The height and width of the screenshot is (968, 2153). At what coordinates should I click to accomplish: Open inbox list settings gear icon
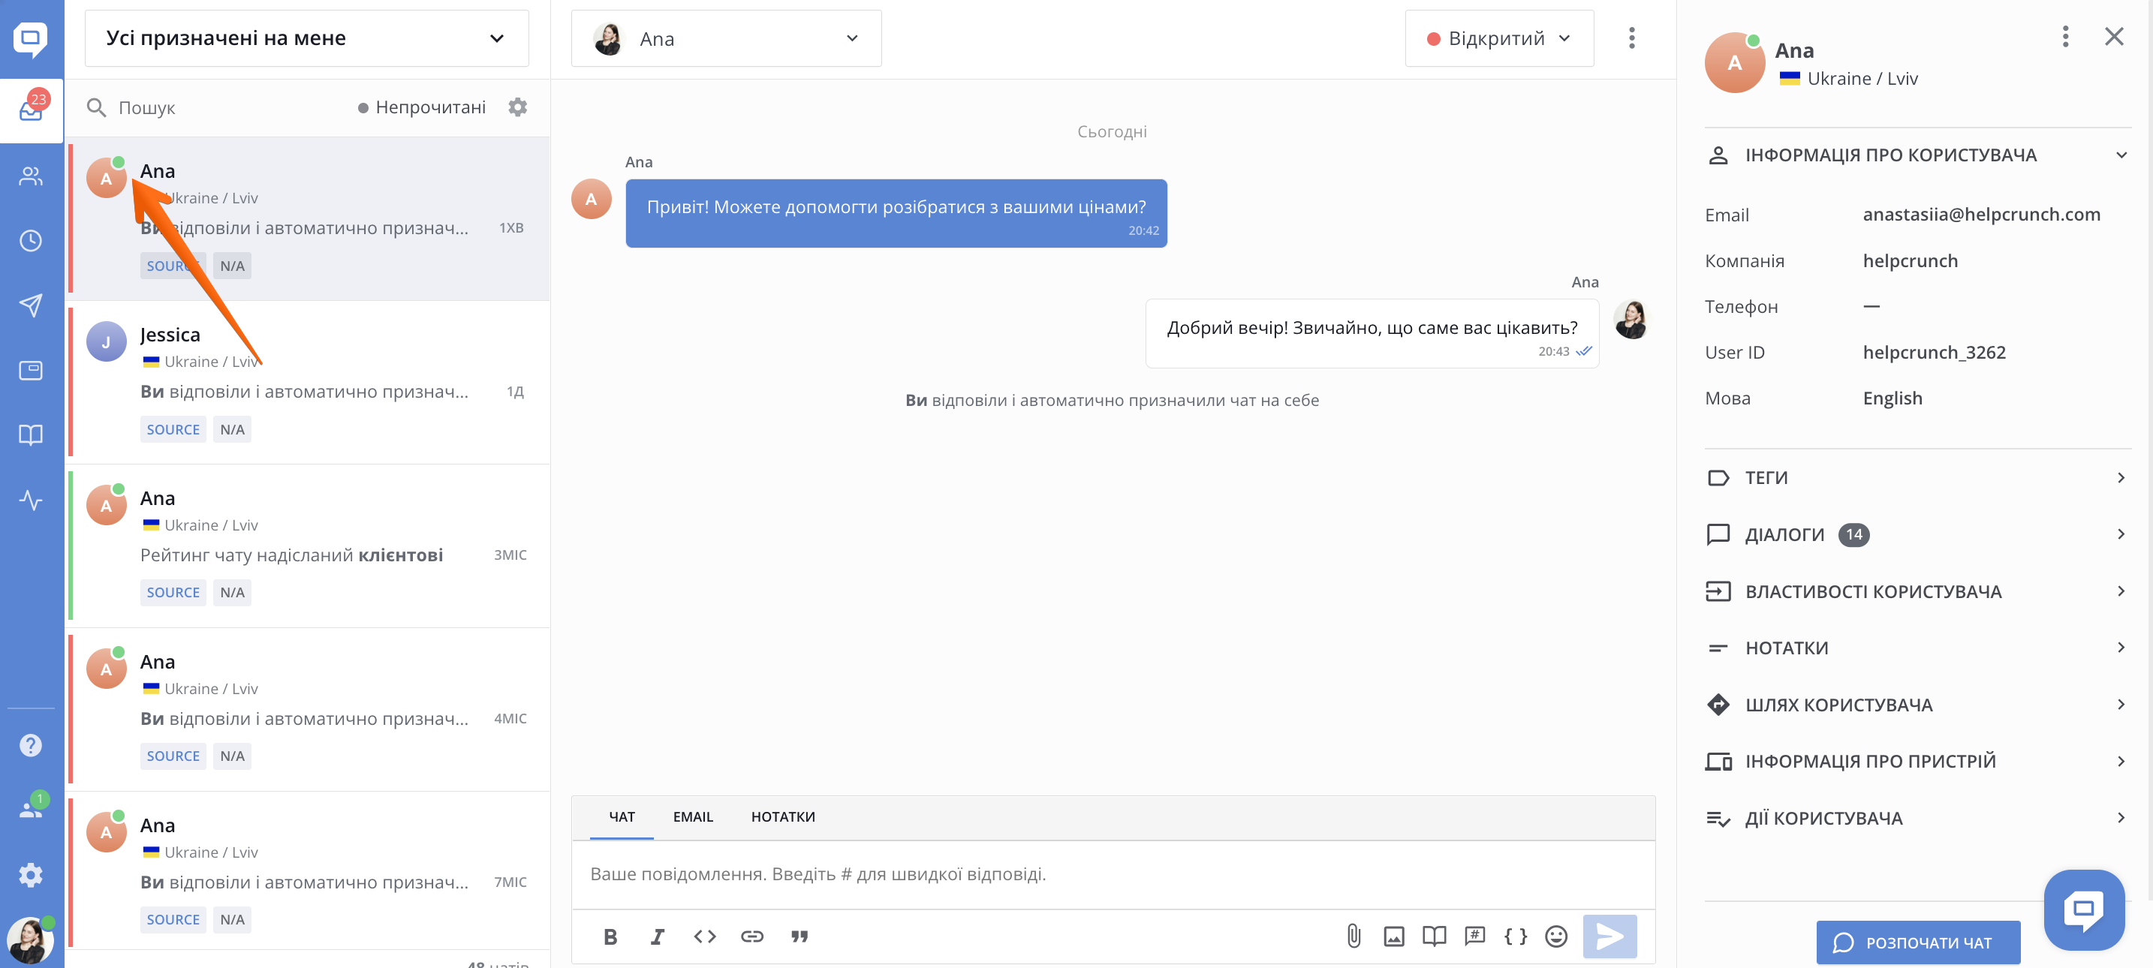pos(517,107)
